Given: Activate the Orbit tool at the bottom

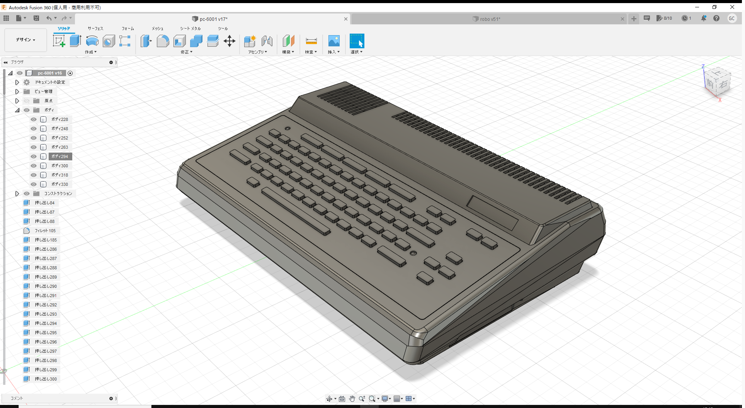Looking at the screenshot, I should coord(329,398).
